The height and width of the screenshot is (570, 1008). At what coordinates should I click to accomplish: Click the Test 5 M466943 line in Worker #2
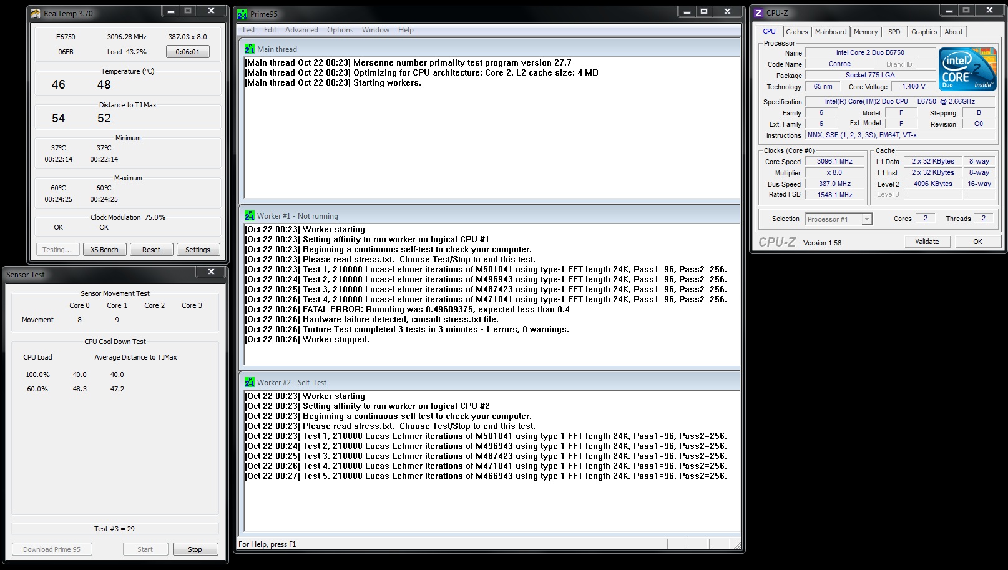[486, 476]
